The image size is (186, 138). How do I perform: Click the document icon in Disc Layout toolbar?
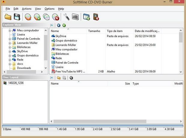tap(64, 78)
